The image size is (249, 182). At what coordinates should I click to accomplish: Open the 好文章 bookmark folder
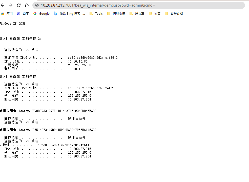137,14
